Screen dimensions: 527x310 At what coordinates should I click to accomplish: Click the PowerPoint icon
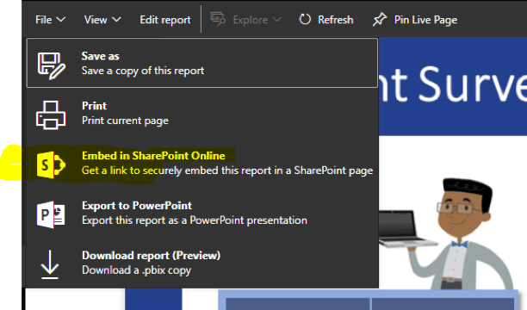[51, 214]
